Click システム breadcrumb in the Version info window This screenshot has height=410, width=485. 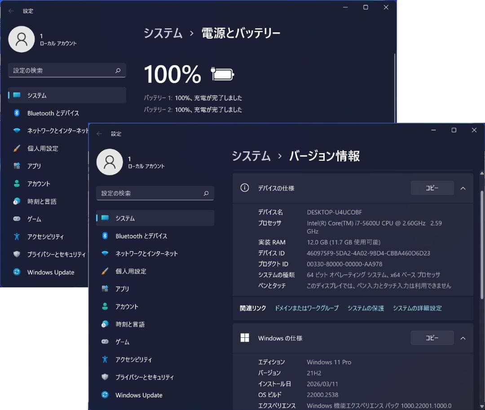(251, 156)
